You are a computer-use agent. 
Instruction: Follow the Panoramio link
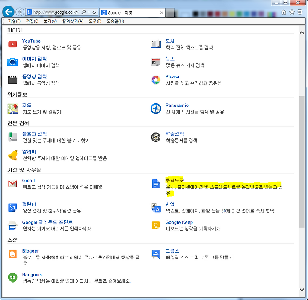(x=177, y=106)
